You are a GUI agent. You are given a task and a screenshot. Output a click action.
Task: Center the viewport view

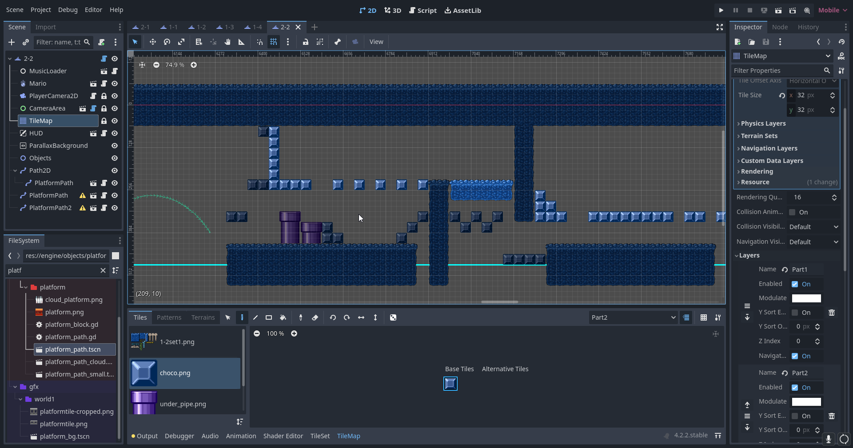tap(142, 65)
